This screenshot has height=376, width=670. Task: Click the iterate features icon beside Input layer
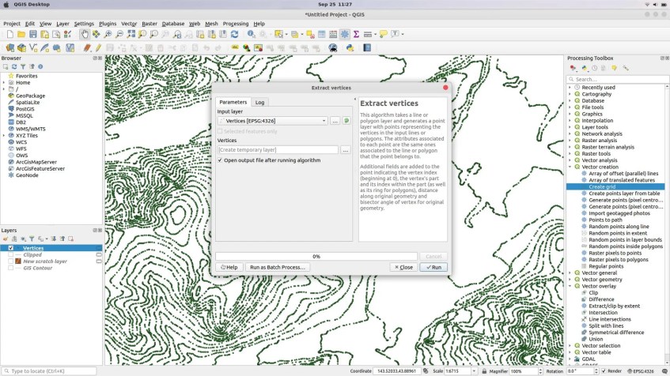point(346,121)
